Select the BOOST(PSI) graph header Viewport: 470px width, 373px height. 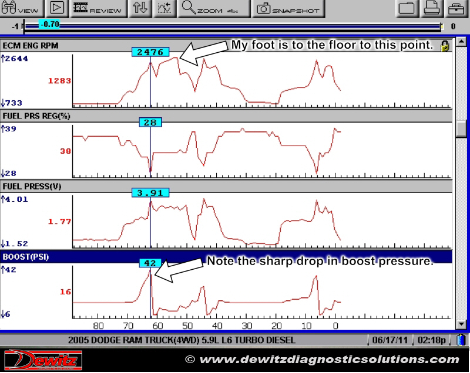[x=226, y=257]
